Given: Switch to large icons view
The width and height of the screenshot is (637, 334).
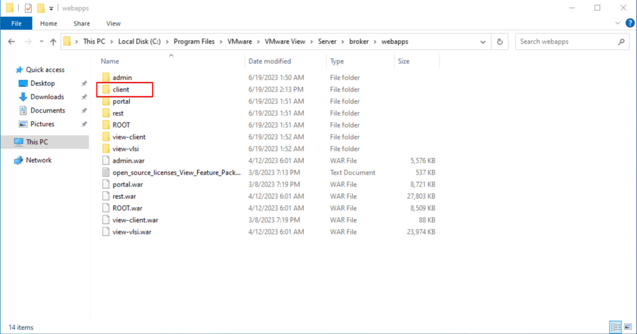Looking at the screenshot, I should [x=628, y=327].
